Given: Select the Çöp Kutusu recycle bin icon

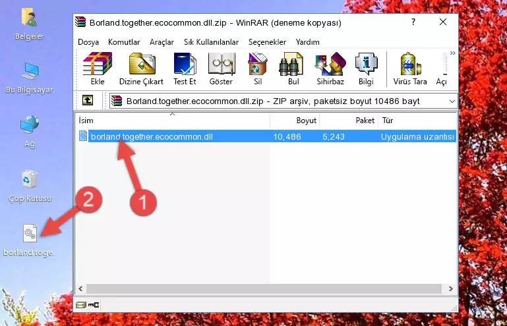Looking at the screenshot, I should (x=30, y=186).
